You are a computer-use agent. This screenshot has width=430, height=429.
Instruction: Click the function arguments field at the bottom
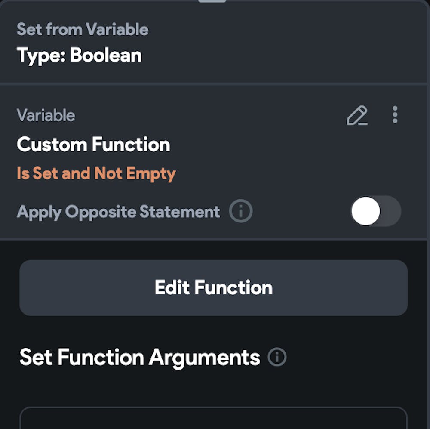point(215,420)
